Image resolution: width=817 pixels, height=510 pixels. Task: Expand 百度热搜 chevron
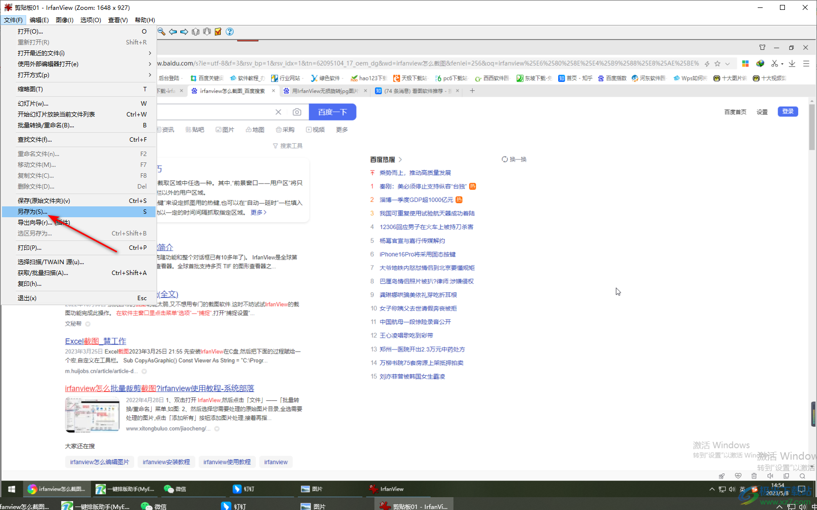click(400, 159)
